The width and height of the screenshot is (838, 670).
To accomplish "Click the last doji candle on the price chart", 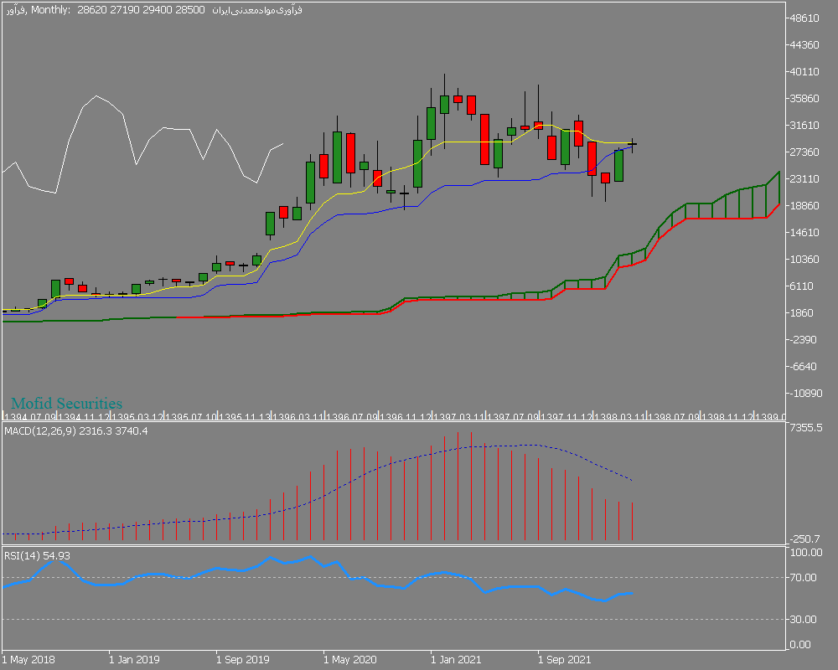I will click(x=632, y=144).
